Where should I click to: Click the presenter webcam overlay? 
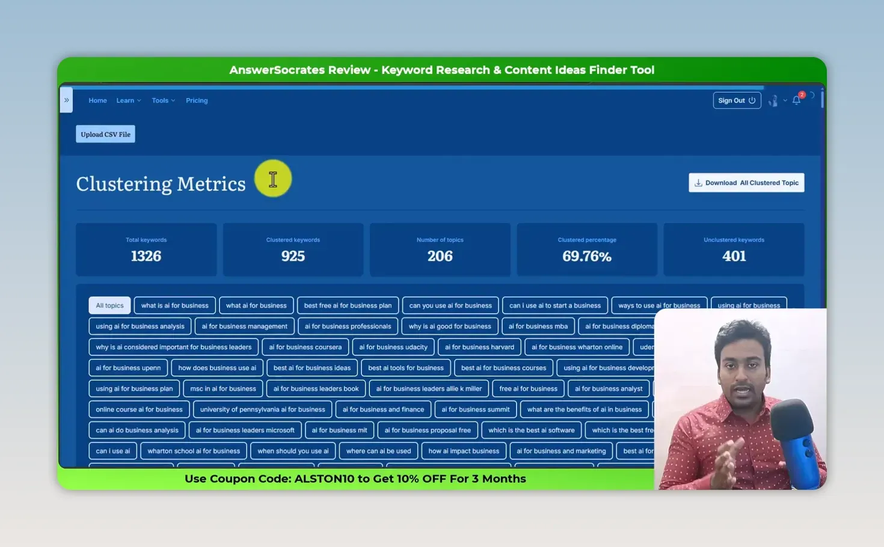pos(740,399)
